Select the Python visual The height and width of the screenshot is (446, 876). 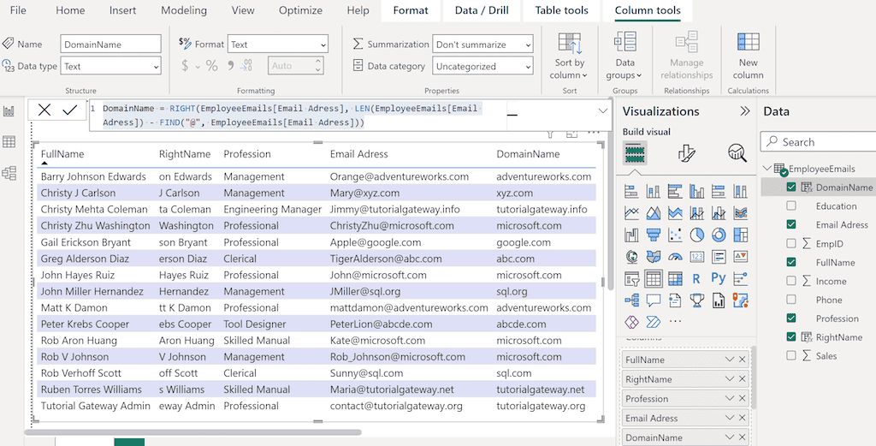pyautogui.click(x=719, y=278)
